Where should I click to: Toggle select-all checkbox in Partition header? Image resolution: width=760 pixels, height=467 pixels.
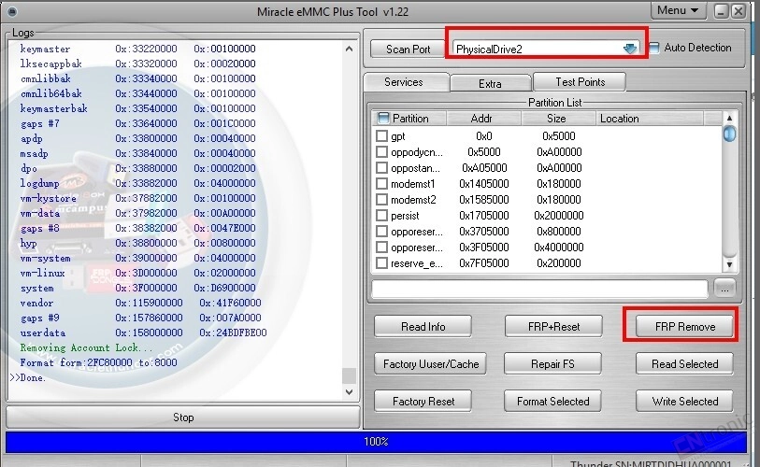[383, 119]
